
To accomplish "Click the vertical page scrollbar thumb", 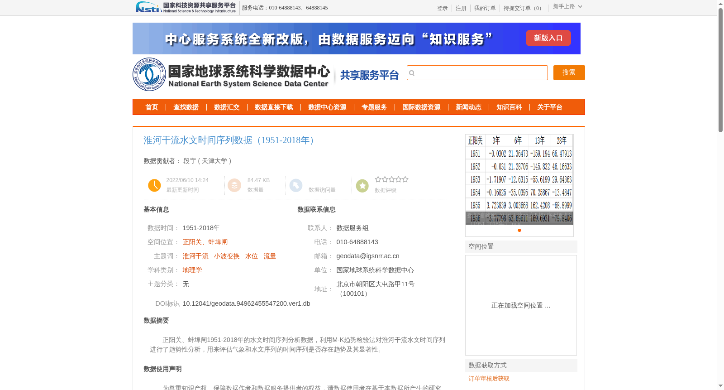I will 720,70.
